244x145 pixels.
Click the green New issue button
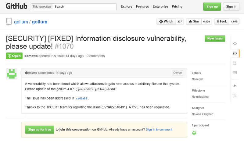coord(215,39)
